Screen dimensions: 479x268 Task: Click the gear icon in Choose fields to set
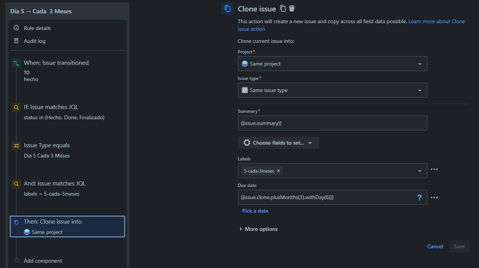(x=247, y=143)
